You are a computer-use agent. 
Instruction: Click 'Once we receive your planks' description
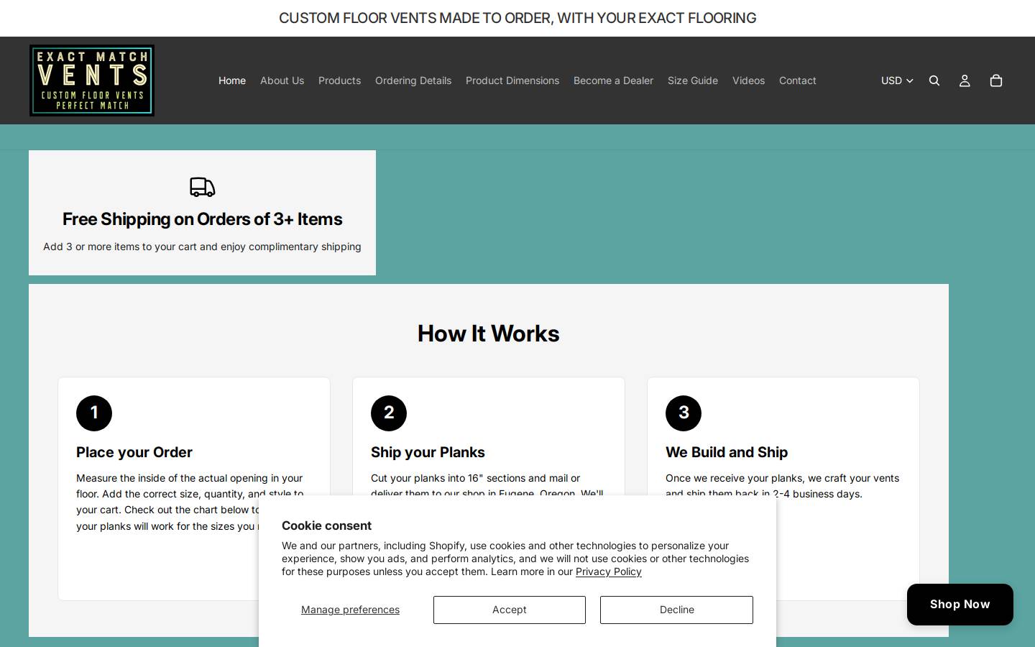point(783,486)
